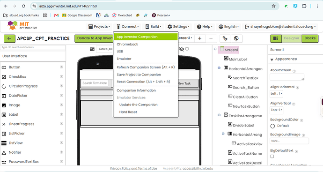The image size is (323, 172).
Task: Collapse the Screen1 tree node
Action: point(215,49)
